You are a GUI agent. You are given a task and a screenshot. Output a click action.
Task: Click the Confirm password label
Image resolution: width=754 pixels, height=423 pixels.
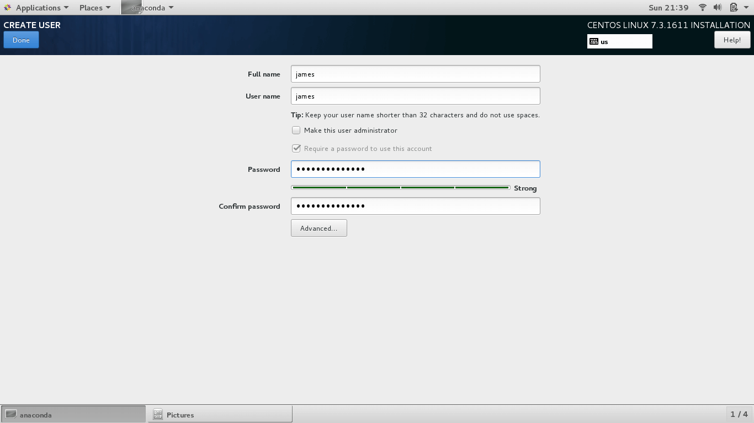click(249, 207)
